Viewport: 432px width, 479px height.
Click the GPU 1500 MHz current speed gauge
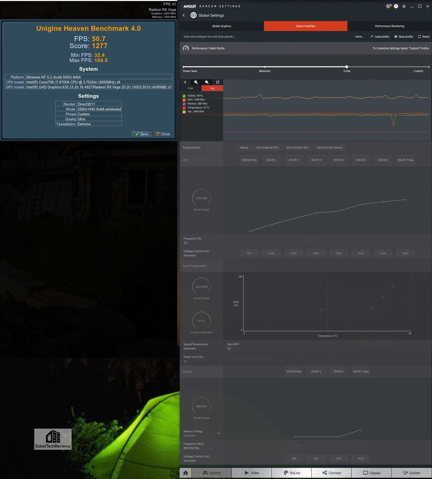tap(201, 198)
